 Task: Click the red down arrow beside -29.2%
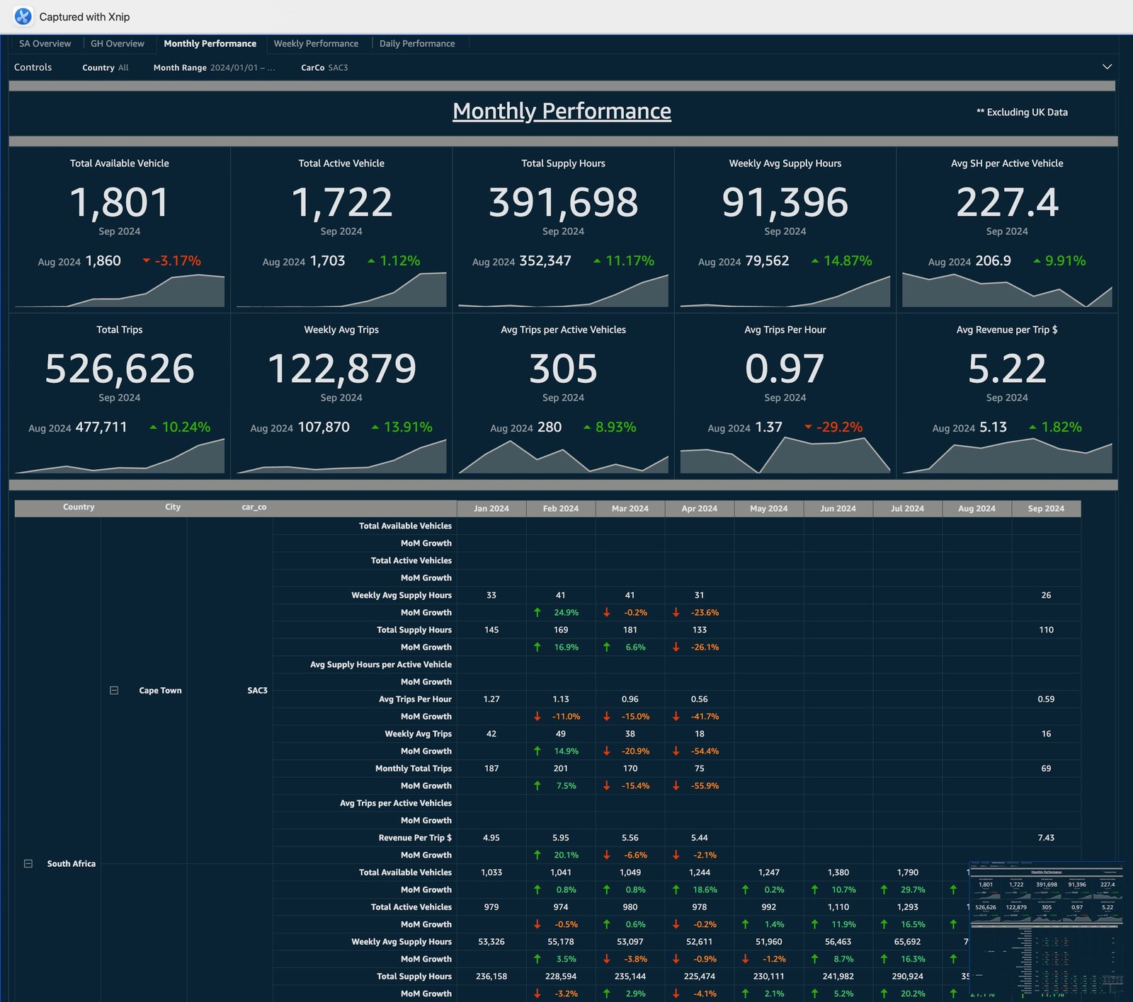pos(808,427)
